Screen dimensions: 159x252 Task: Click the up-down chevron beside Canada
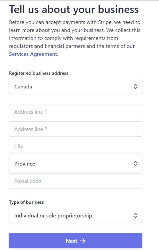point(135,86)
